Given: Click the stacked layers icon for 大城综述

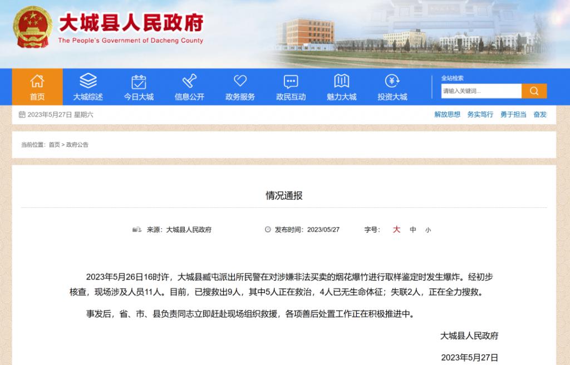Looking at the screenshot, I should [88, 81].
